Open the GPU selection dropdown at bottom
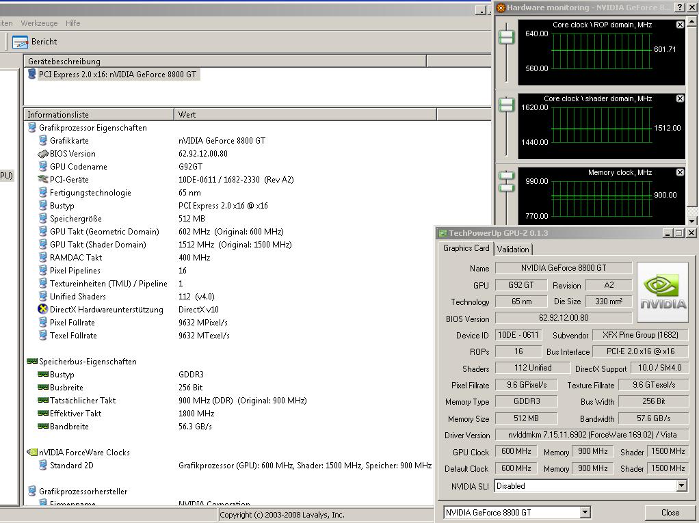Viewport: 699px width, 523px height. 585,512
